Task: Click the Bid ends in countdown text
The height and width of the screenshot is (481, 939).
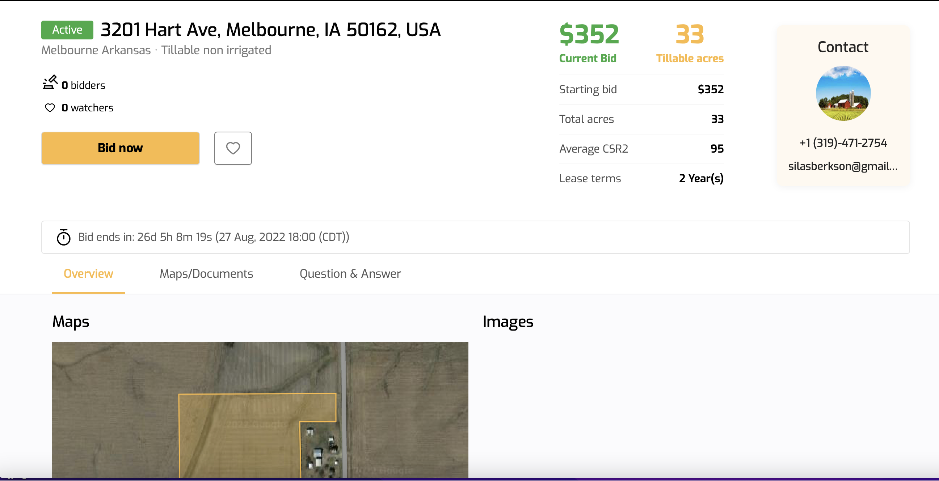Action: point(214,237)
